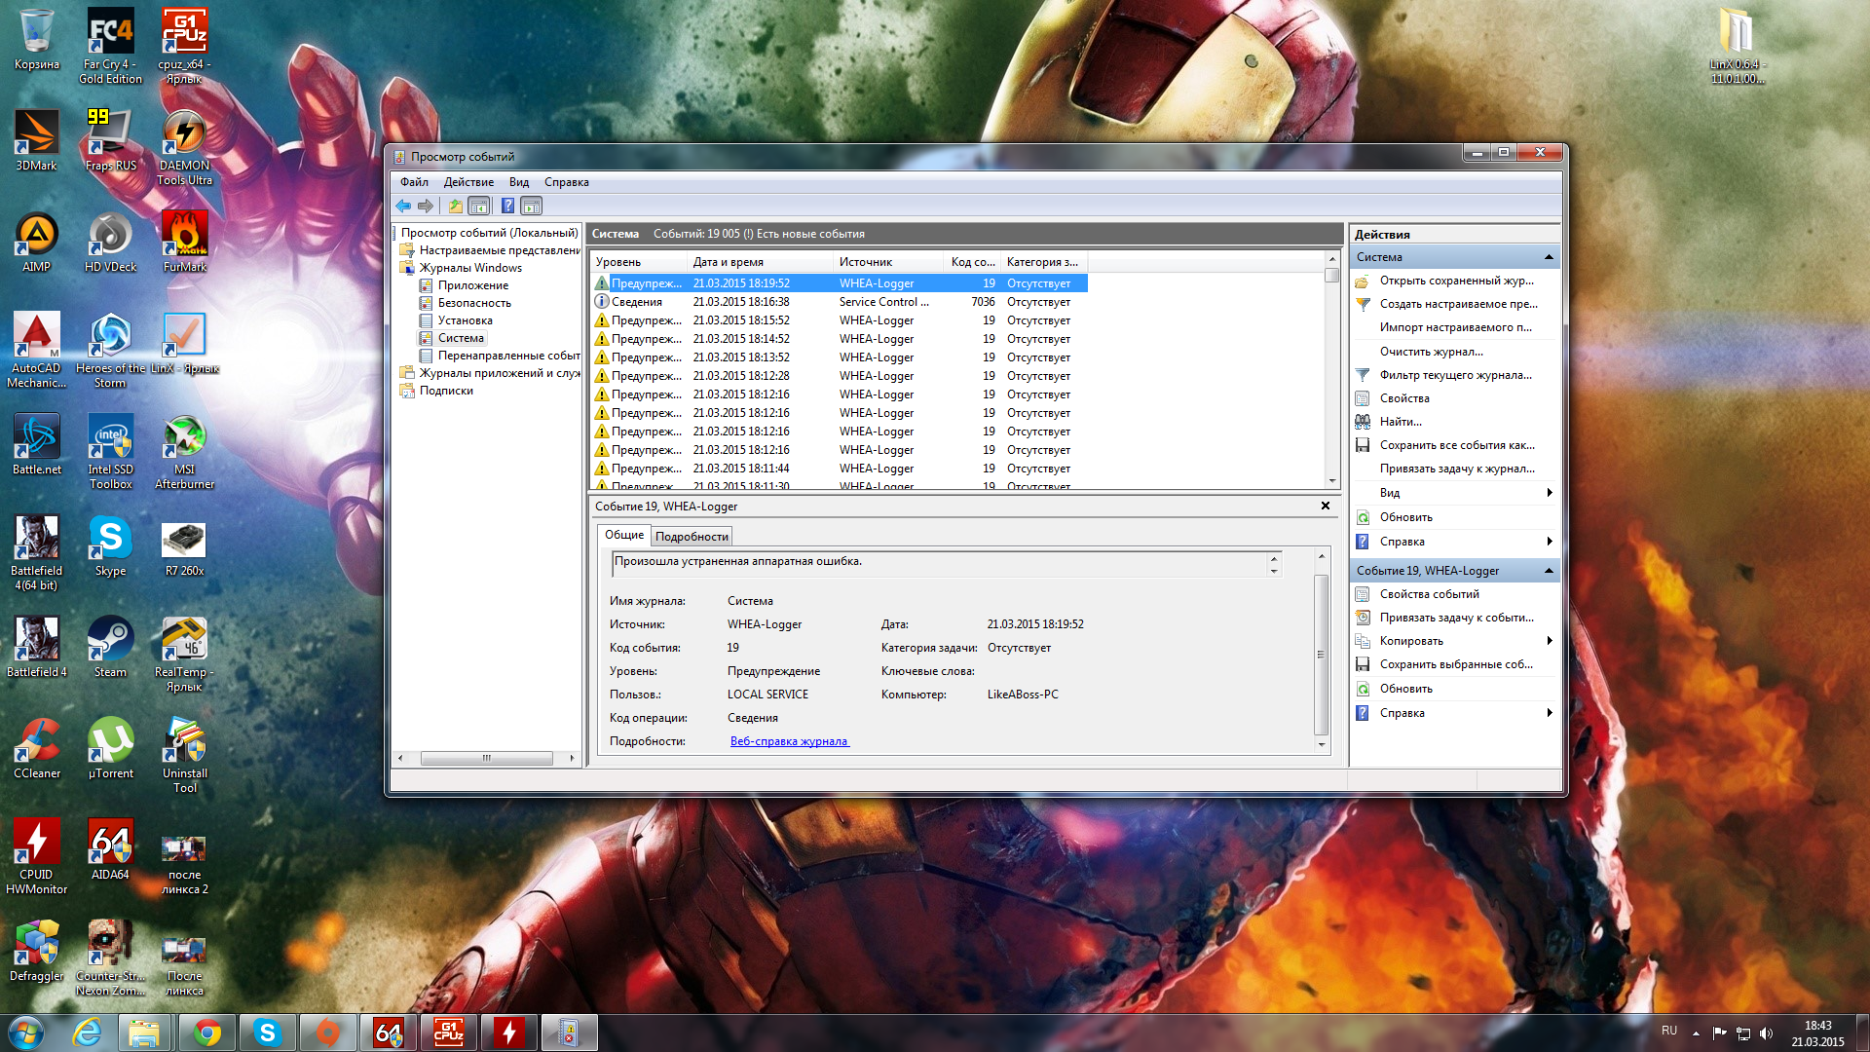Click the Back arrow toolbar icon
The height and width of the screenshot is (1052, 1870).
coord(403,206)
